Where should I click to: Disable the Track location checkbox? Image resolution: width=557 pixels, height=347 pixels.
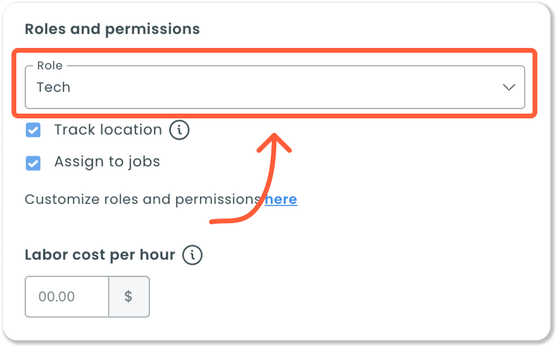(33, 130)
